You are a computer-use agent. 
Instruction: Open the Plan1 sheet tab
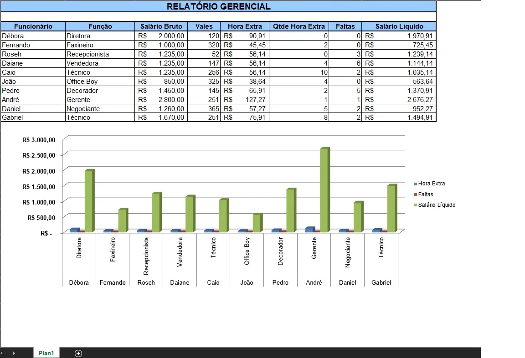pyautogui.click(x=46, y=353)
